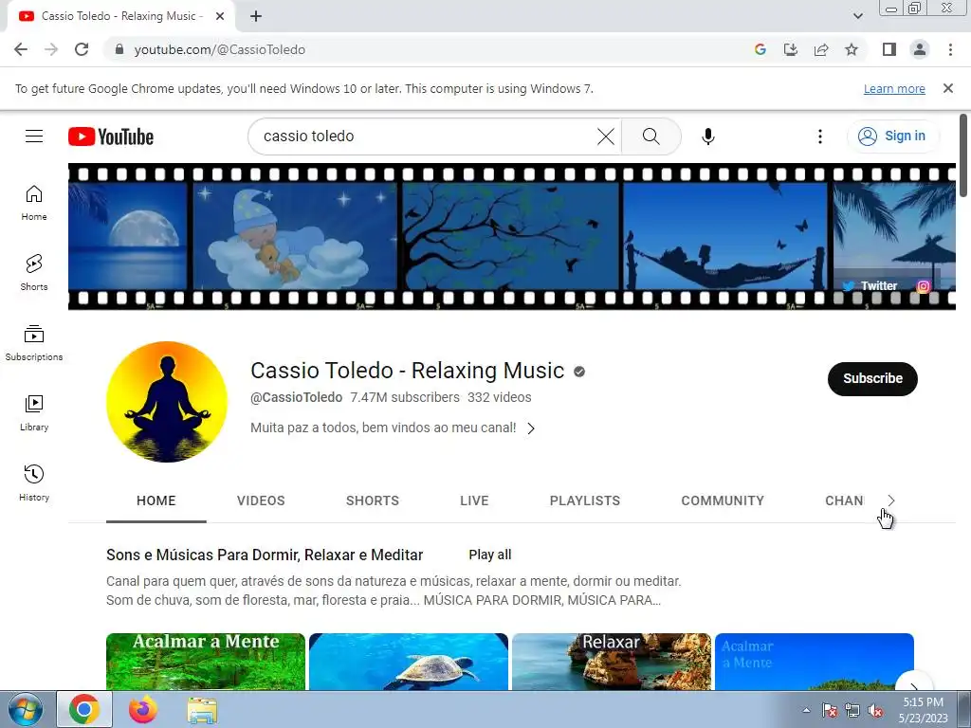The image size is (971, 728).
Task: Switch to the LIVE tab
Action: [474, 500]
